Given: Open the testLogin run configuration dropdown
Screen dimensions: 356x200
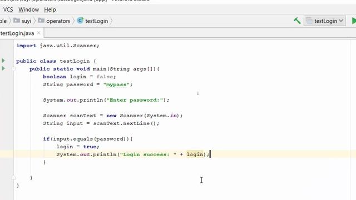Looking at the screenshot, I should [325, 21].
